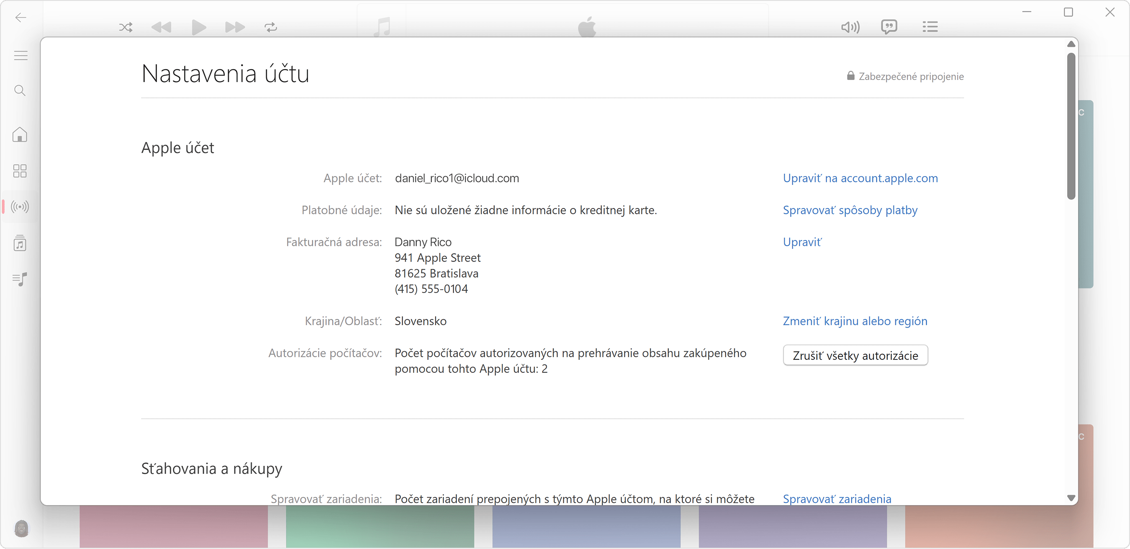Open playlists icon in sidebar

point(20,279)
